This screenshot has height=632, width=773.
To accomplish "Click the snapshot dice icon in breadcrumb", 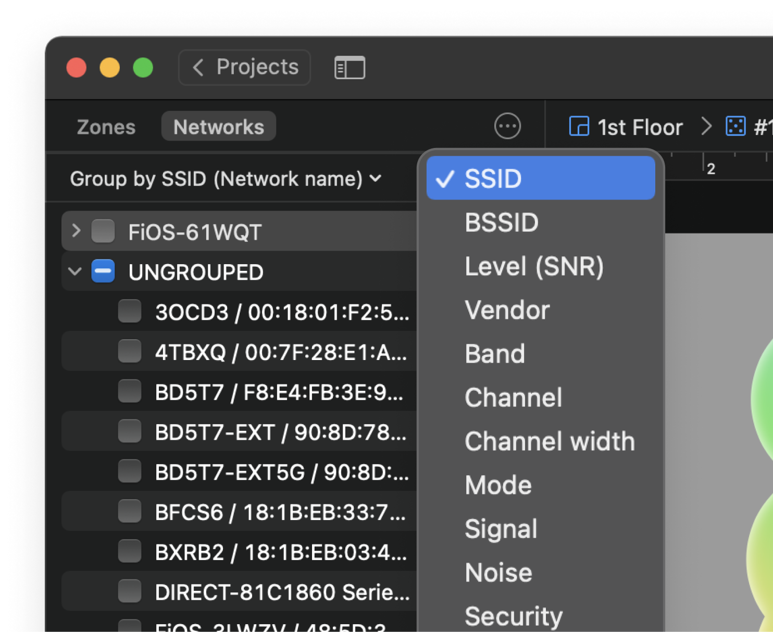I will (735, 127).
